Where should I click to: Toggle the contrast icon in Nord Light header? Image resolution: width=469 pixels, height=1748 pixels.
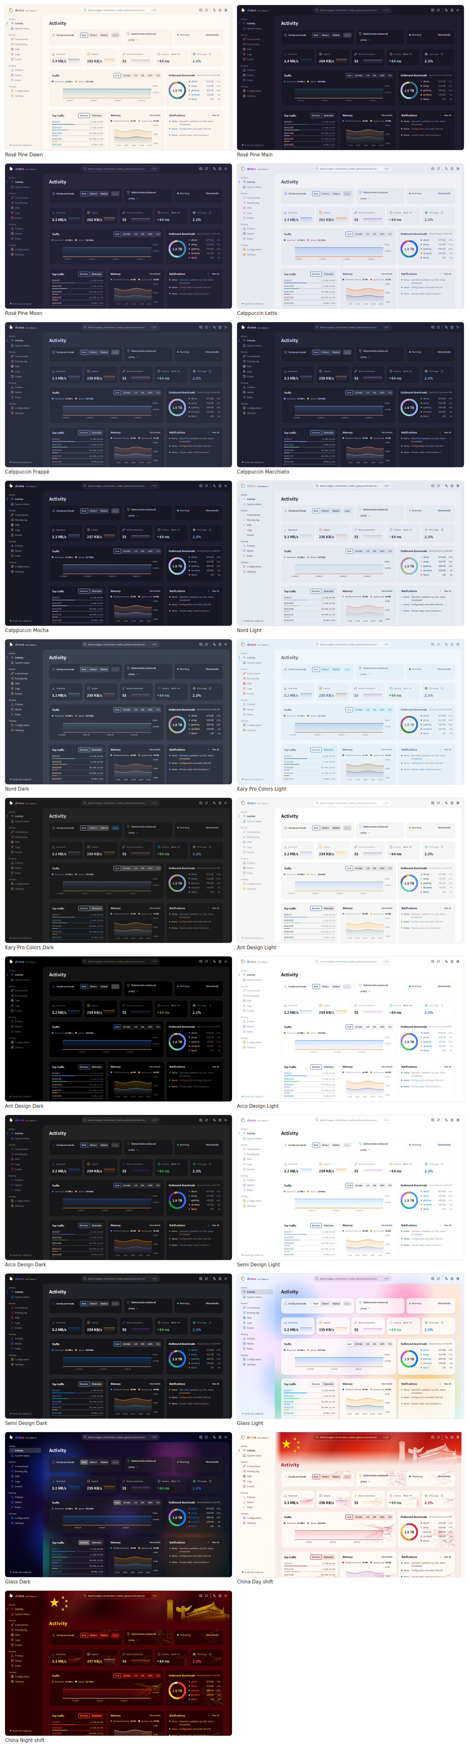(458, 486)
